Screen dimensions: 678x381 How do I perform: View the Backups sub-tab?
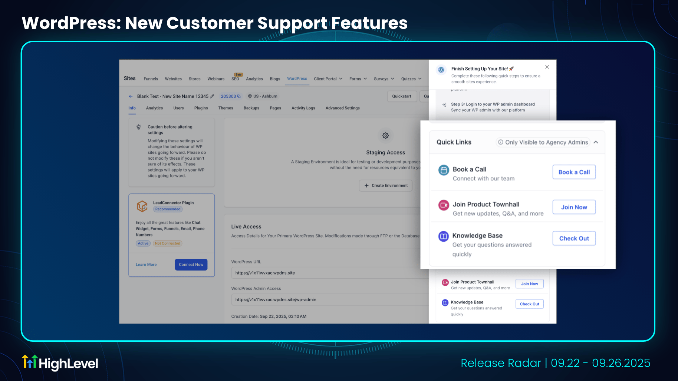(x=251, y=108)
